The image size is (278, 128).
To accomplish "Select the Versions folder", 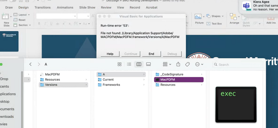I will click(x=63, y=85).
